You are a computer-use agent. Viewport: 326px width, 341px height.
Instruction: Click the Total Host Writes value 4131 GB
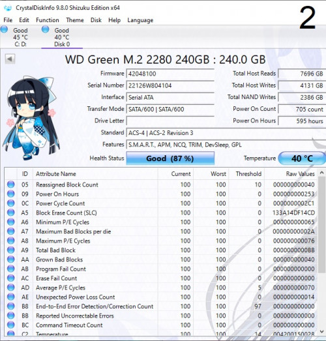[x=302, y=85]
